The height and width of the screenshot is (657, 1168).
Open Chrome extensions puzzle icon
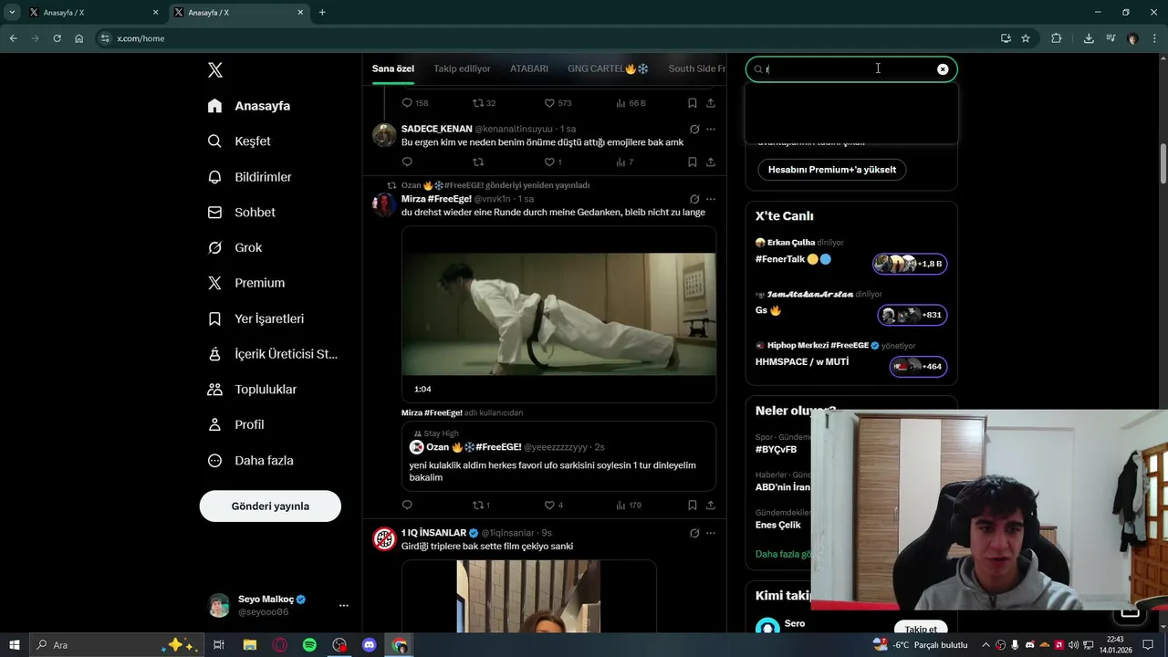click(1057, 38)
